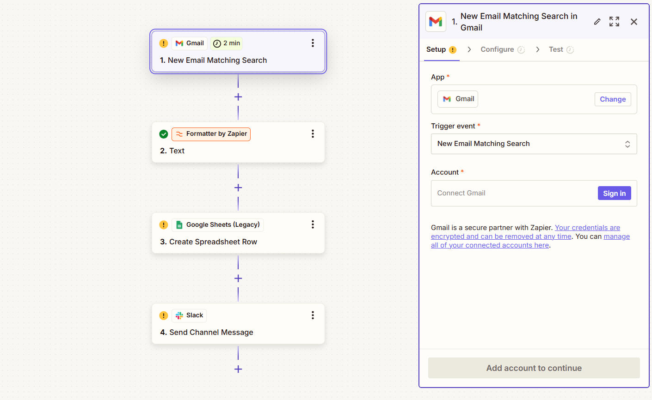Open the three-dot menu on step 2
The width and height of the screenshot is (652, 400).
pyautogui.click(x=313, y=133)
